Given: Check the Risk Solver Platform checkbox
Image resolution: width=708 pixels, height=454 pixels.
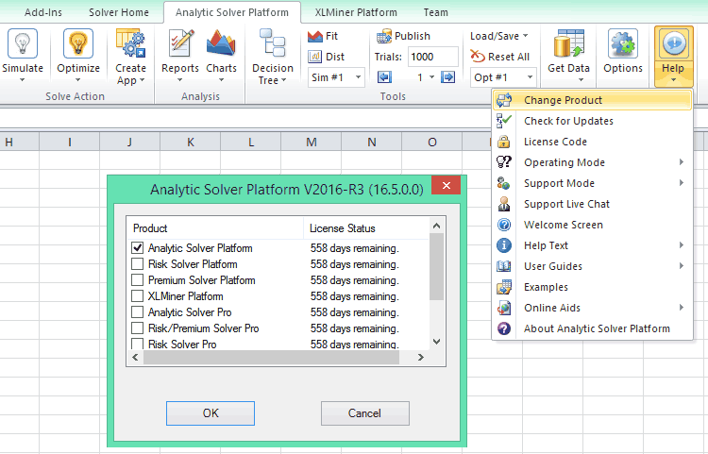Looking at the screenshot, I should pos(138,264).
